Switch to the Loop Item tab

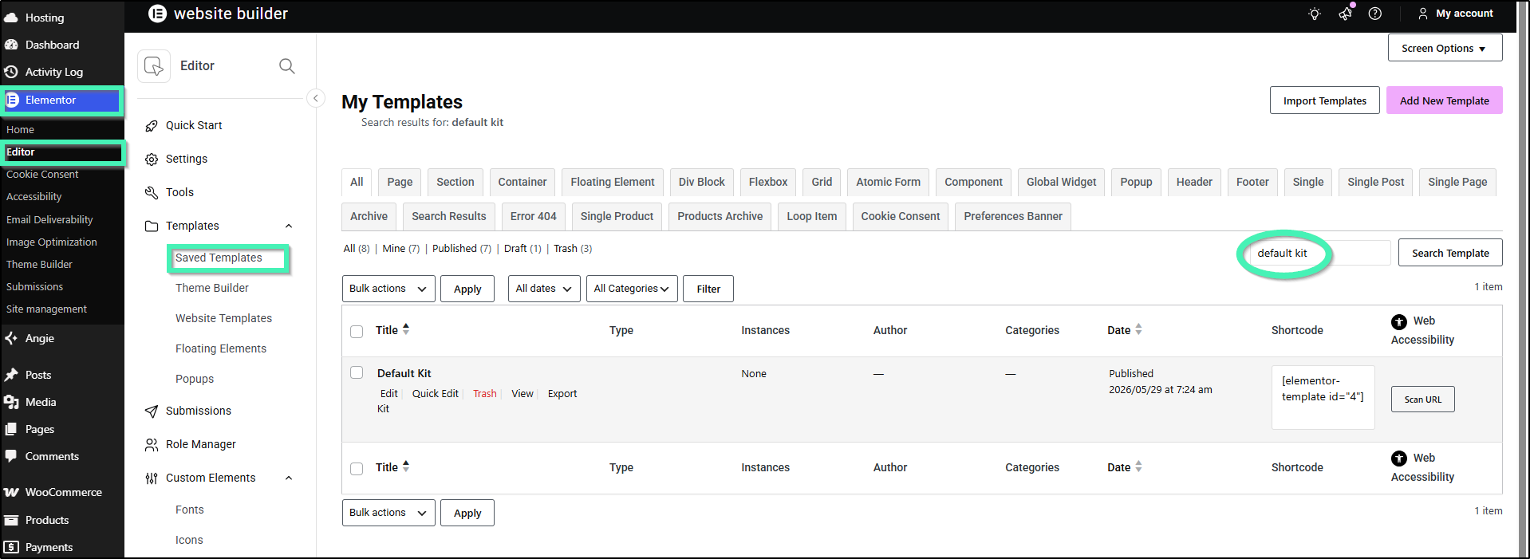pyautogui.click(x=812, y=216)
